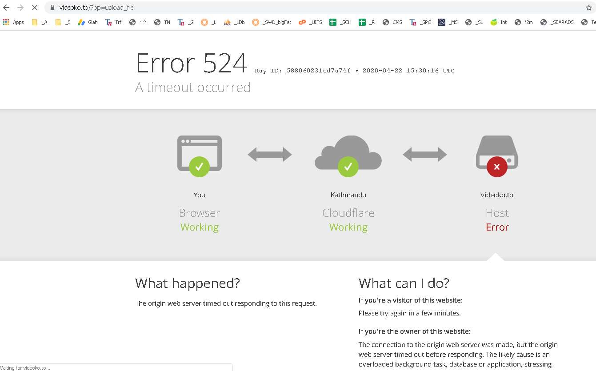Bookmark this page with the star icon
This screenshot has height=371, width=596.
tap(588, 8)
